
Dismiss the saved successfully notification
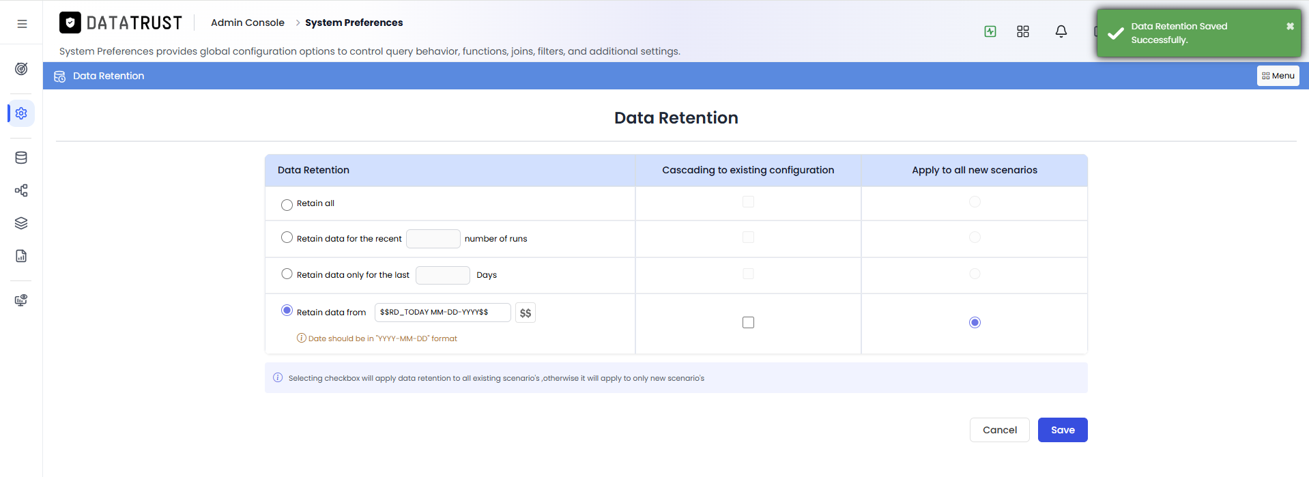click(1290, 26)
